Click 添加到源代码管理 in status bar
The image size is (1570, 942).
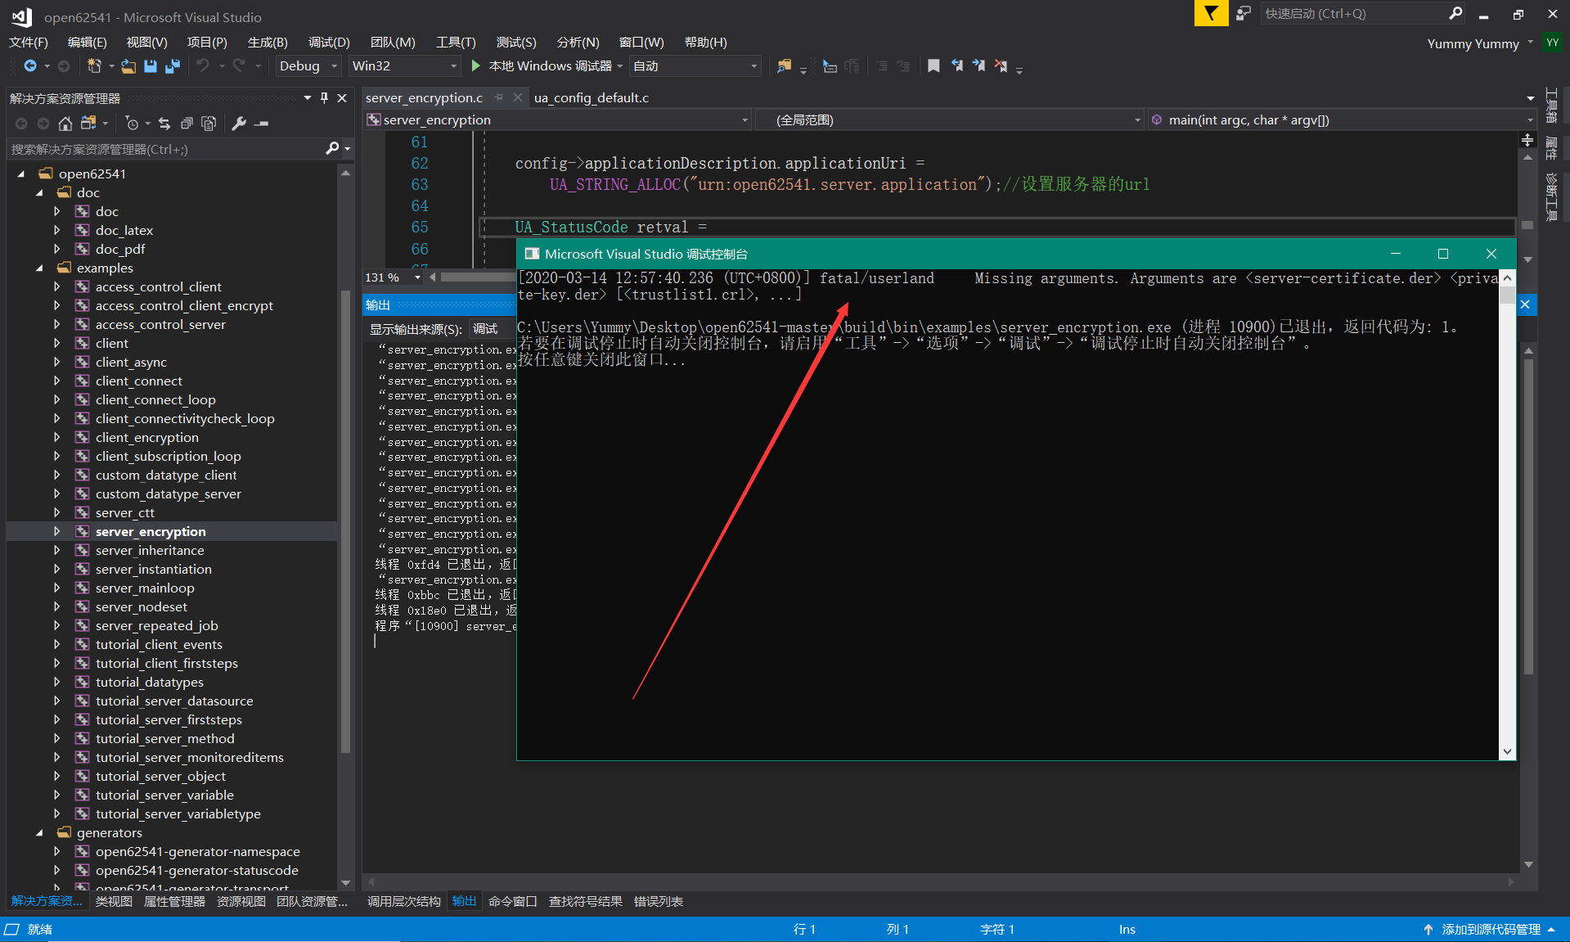(1490, 930)
